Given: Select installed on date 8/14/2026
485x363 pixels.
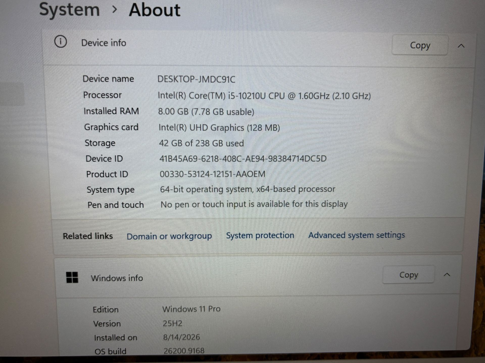Looking at the screenshot, I should (x=181, y=337).
